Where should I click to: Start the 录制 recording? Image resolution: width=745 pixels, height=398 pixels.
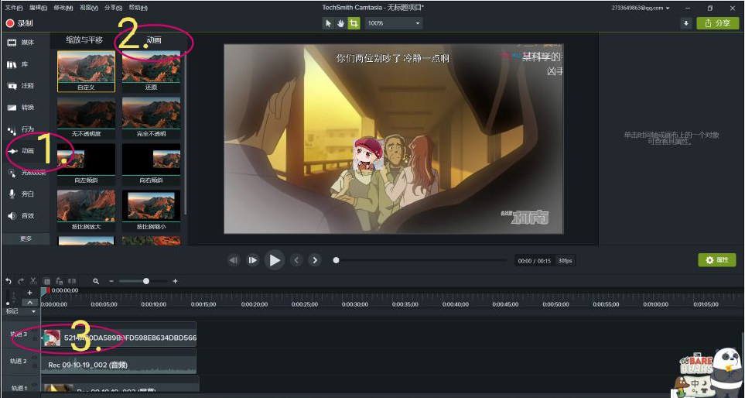19,23
